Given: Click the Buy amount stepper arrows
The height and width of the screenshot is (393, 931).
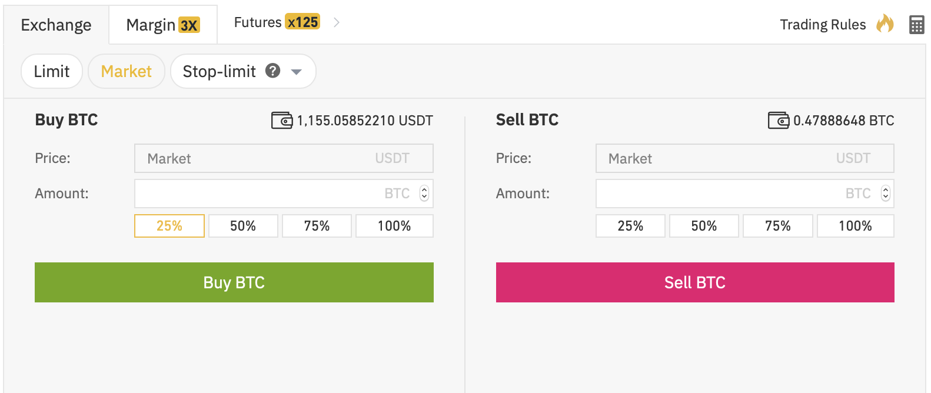Looking at the screenshot, I should (424, 194).
